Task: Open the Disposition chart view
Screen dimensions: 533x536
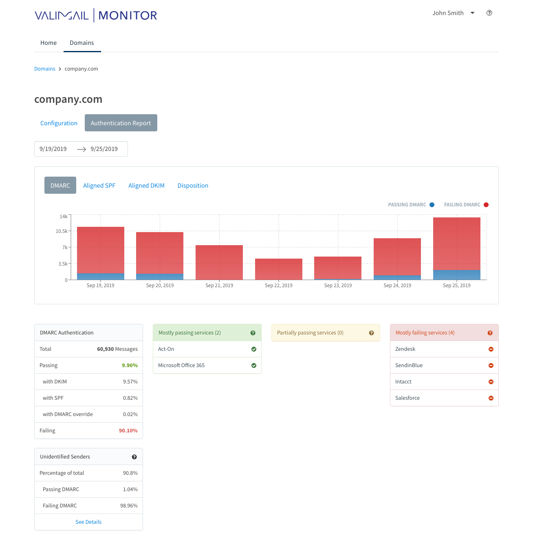Action: coord(193,185)
